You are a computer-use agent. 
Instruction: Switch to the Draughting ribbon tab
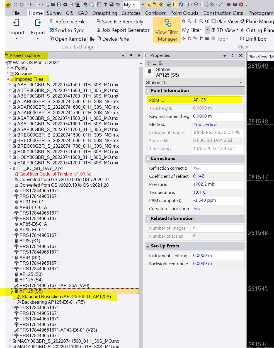[105, 13]
